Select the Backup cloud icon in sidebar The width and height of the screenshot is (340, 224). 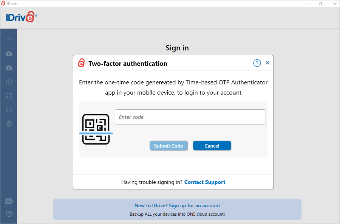point(9,53)
